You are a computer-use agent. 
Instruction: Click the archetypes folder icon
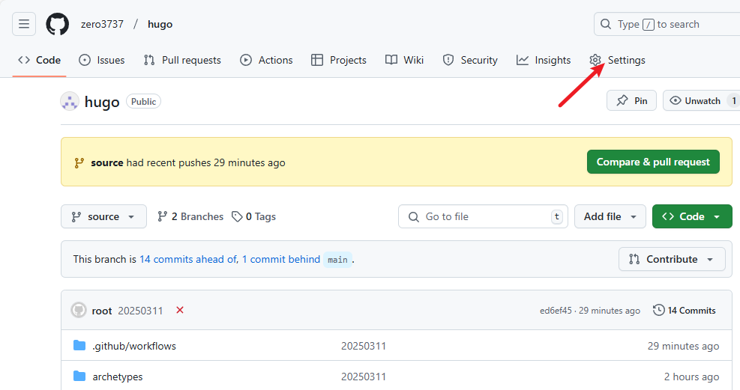click(x=79, y=377)
